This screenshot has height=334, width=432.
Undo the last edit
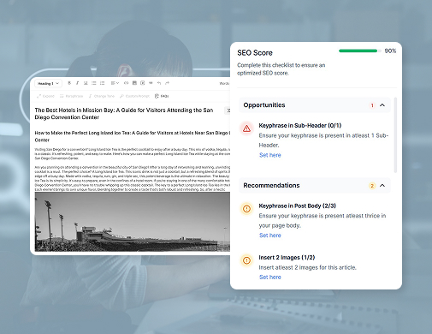159,83
